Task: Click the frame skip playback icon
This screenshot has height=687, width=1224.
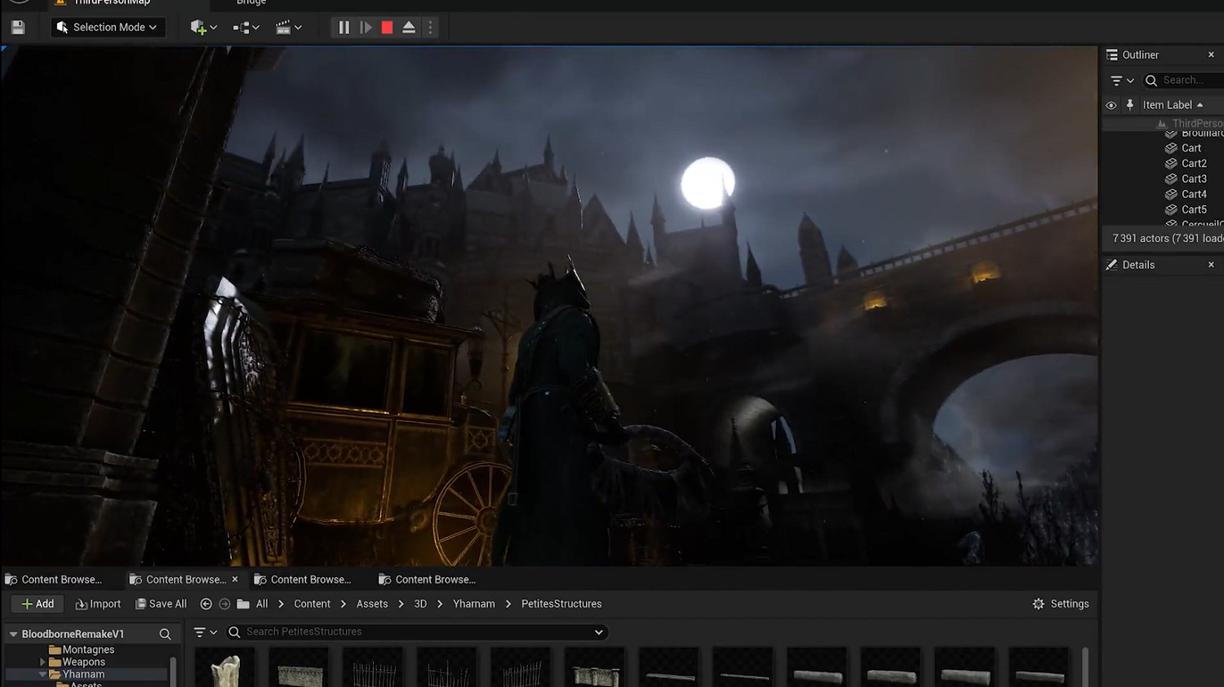Action: pyautogui.click(x=366, y=28)
